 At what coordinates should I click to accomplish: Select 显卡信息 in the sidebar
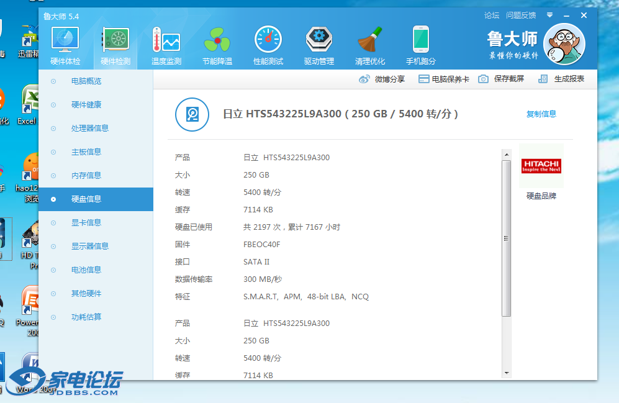coord(87,222)
